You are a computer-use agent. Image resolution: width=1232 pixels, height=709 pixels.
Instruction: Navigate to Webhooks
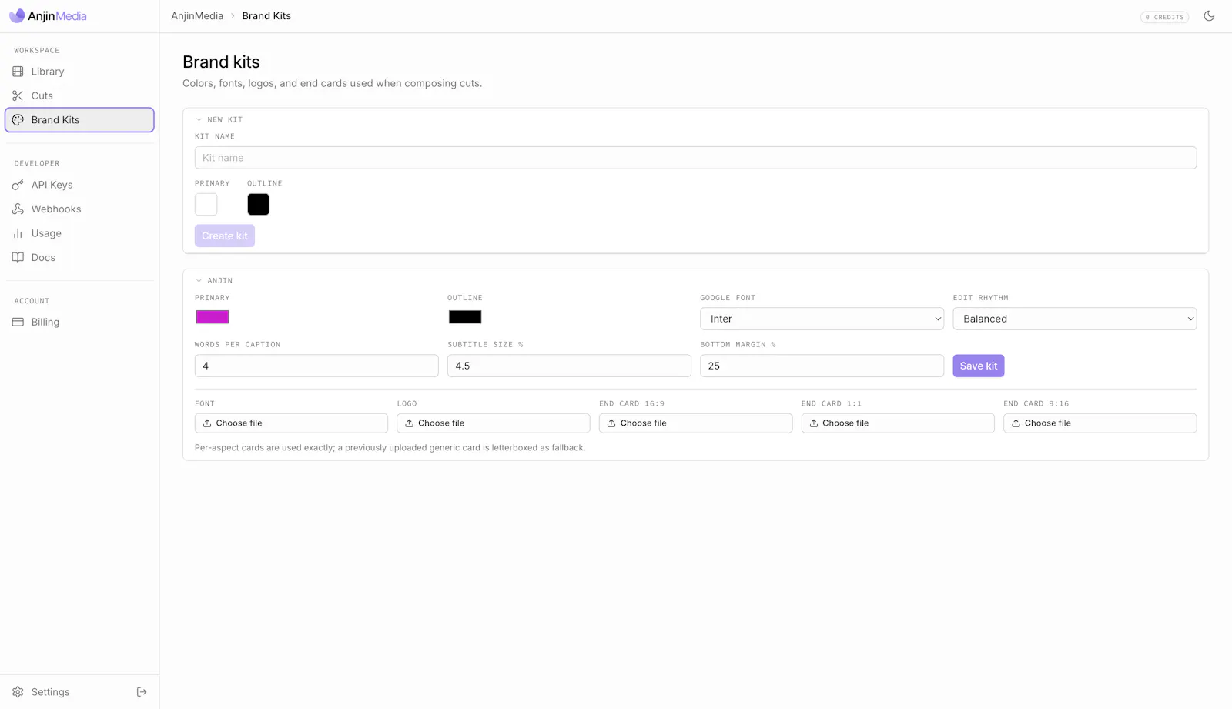pyautogui.click(x=79, y=209)
